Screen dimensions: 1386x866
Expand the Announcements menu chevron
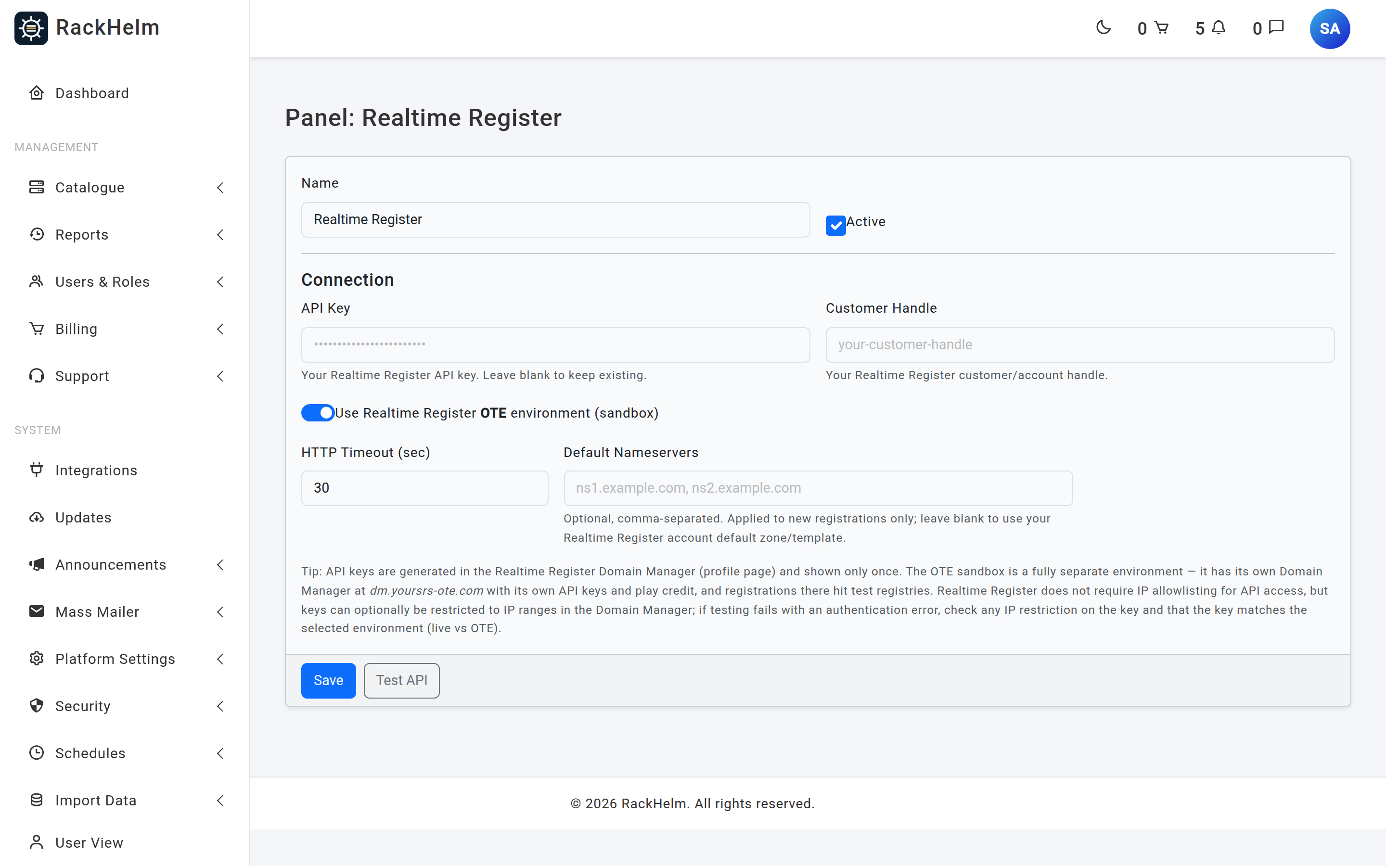(220, 564)
